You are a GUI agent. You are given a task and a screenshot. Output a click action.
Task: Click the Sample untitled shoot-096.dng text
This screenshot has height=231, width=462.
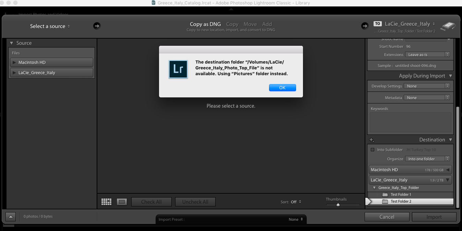(x=407, y=66)
